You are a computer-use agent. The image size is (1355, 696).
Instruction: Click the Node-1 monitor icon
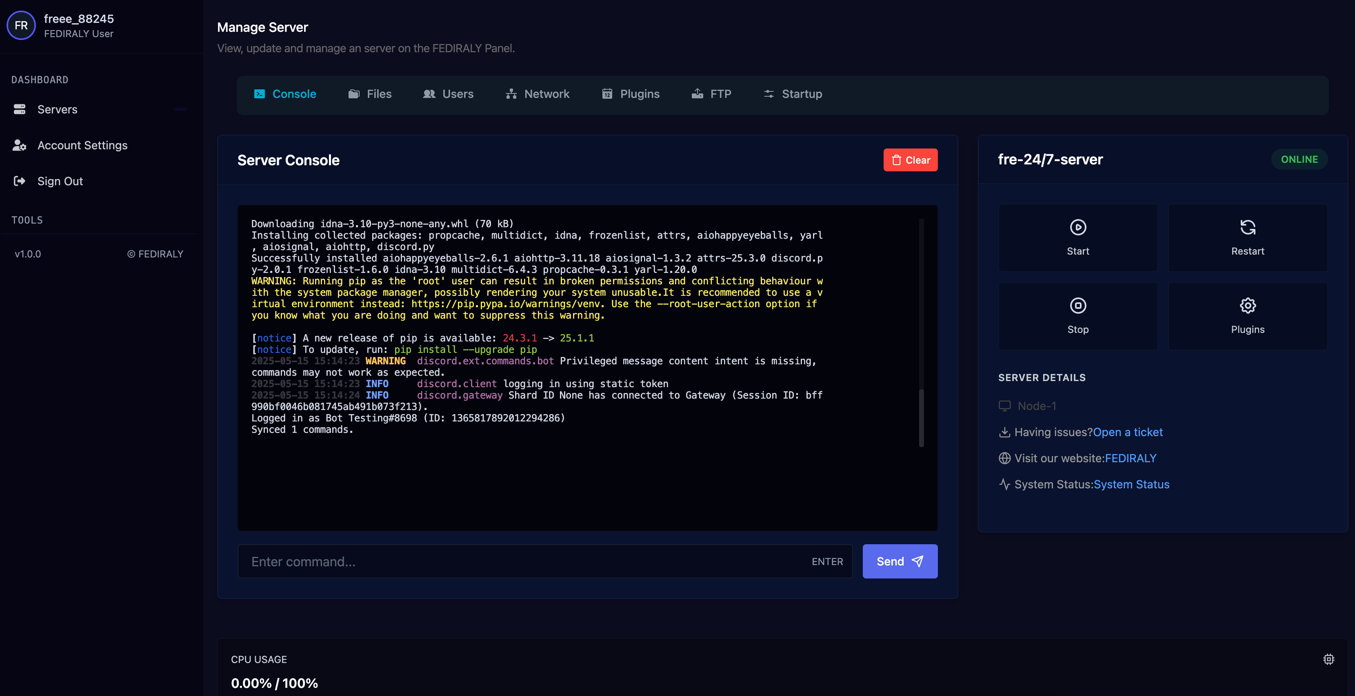[x=1005, y=406]
